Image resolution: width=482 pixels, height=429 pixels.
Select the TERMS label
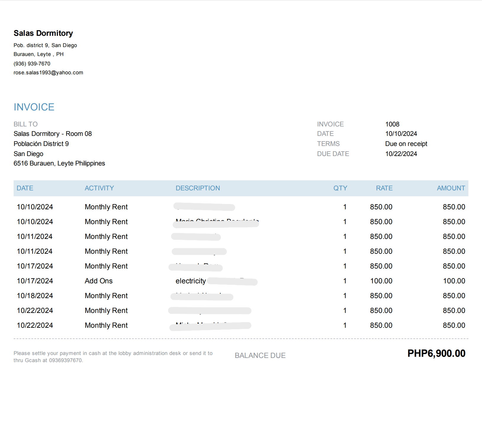coord(328,144)
